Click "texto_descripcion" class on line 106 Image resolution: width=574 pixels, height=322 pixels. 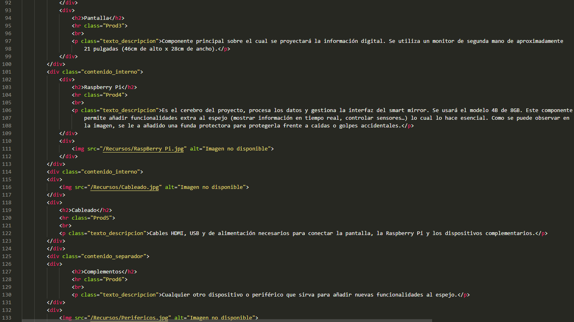[129, 110]
